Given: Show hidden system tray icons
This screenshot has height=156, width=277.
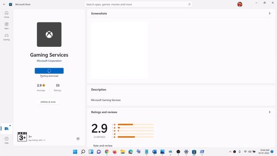Looking at the screenshot, I should click(230, 152).
